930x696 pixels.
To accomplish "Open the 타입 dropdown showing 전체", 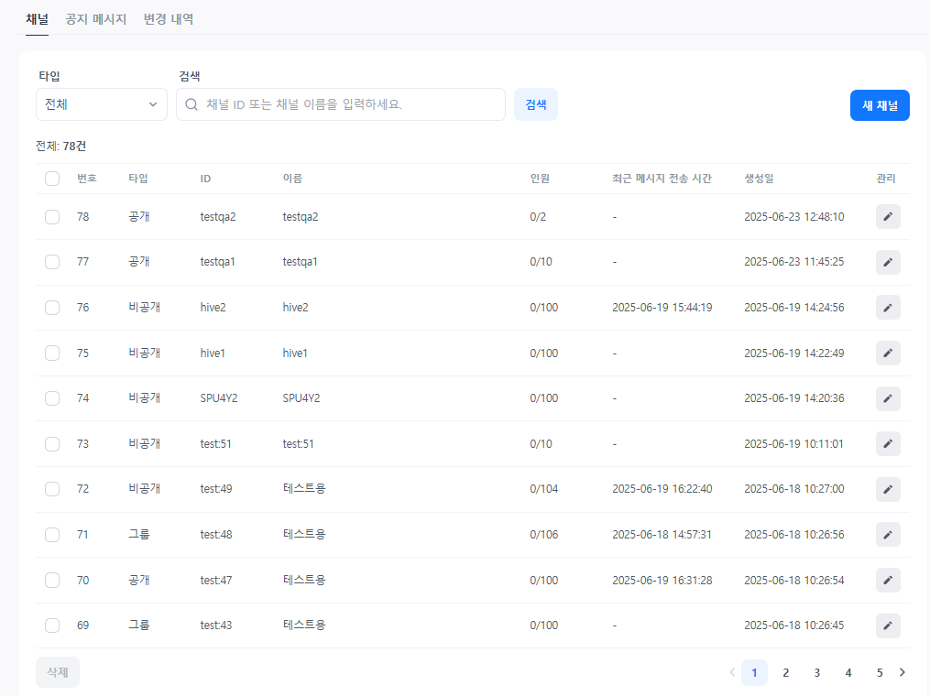I will tap(102, 104).
